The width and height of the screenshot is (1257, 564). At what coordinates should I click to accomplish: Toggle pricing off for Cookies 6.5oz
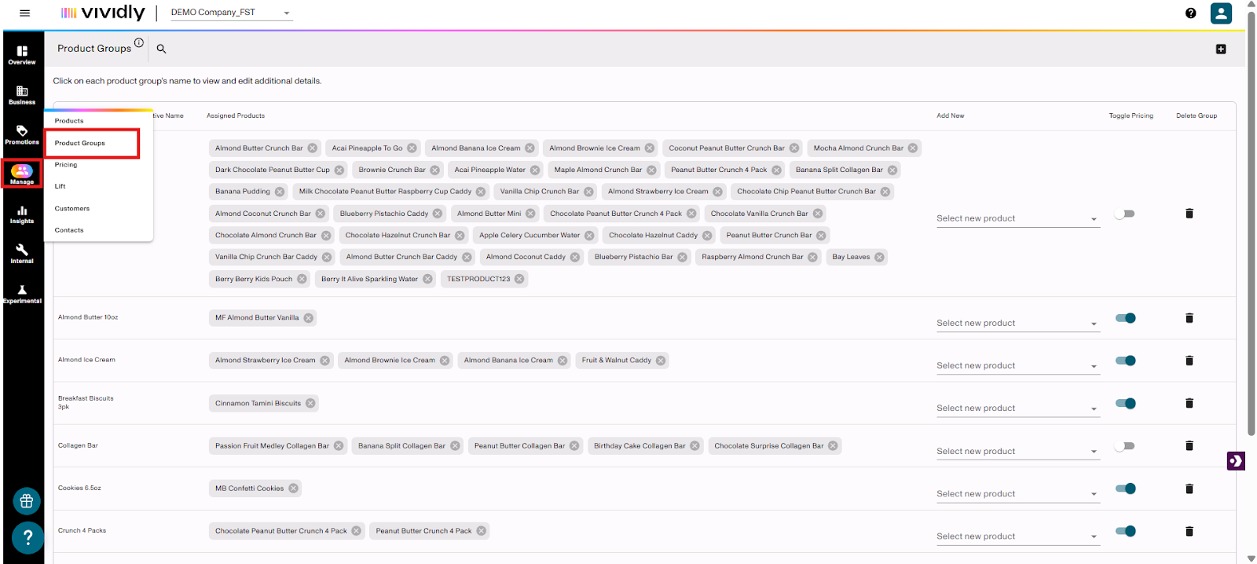[x=1125, y=489]
